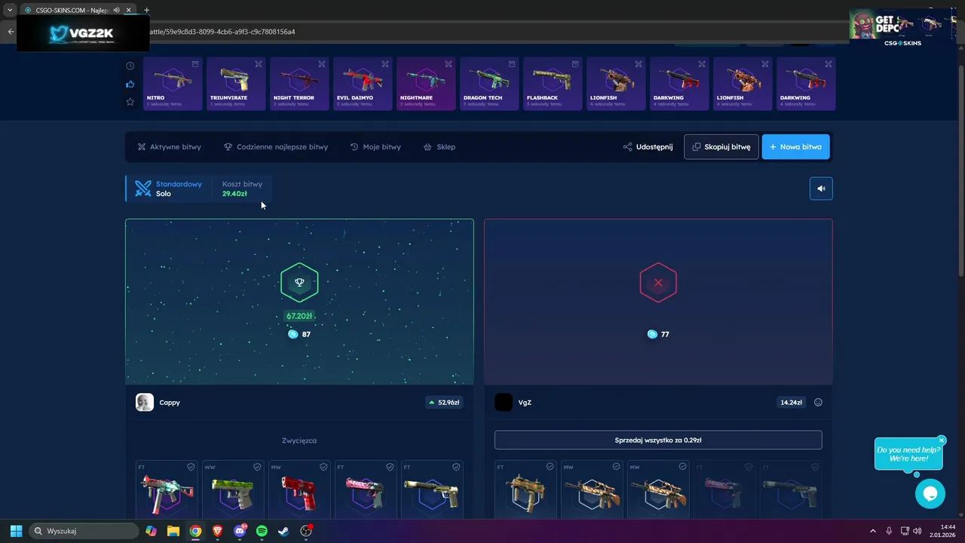Mute the tab using its speaker icon
This screenshot has width=965, height=543.
116,10
